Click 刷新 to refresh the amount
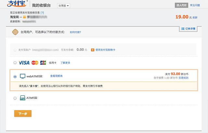Screen dimensions: 208x133 [x=195, y=18]
